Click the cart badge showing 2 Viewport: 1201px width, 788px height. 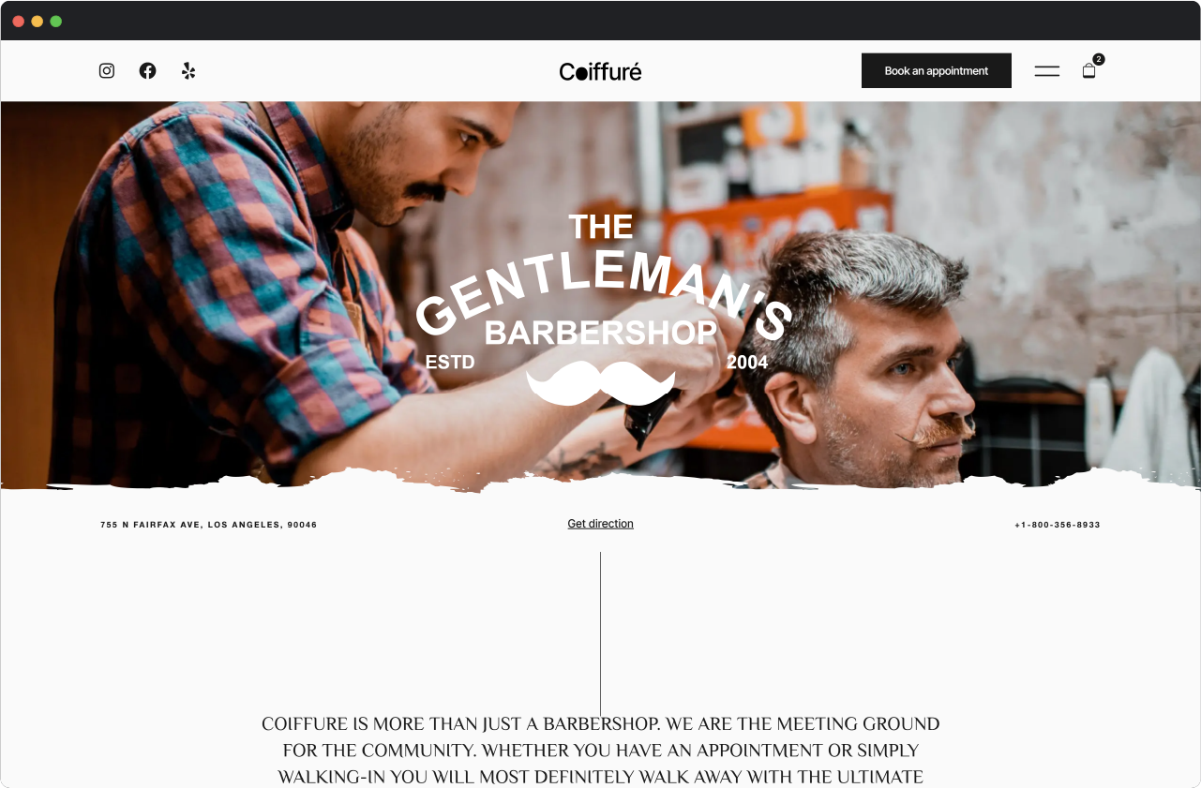pos(1099,59)
